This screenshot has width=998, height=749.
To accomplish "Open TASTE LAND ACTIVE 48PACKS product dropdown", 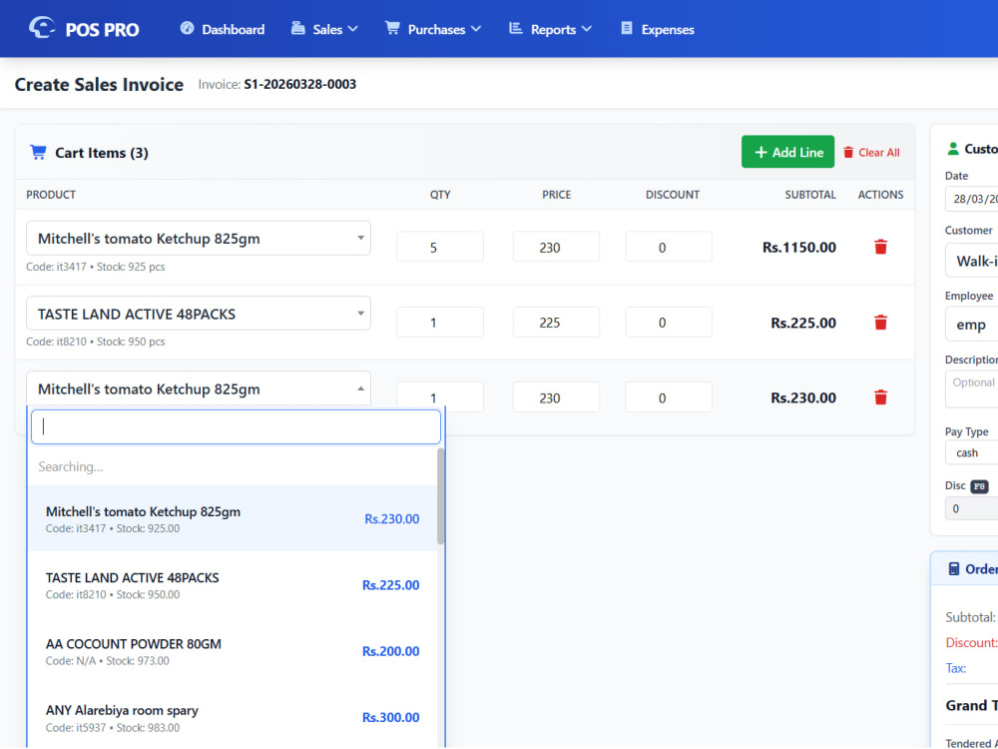I will (199, 314).
